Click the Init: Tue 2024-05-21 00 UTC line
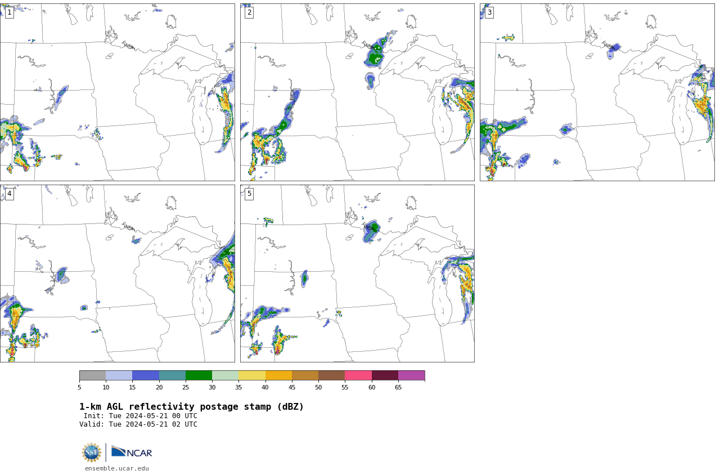Screen dimensions: 720x475 (x=141, y=416)
